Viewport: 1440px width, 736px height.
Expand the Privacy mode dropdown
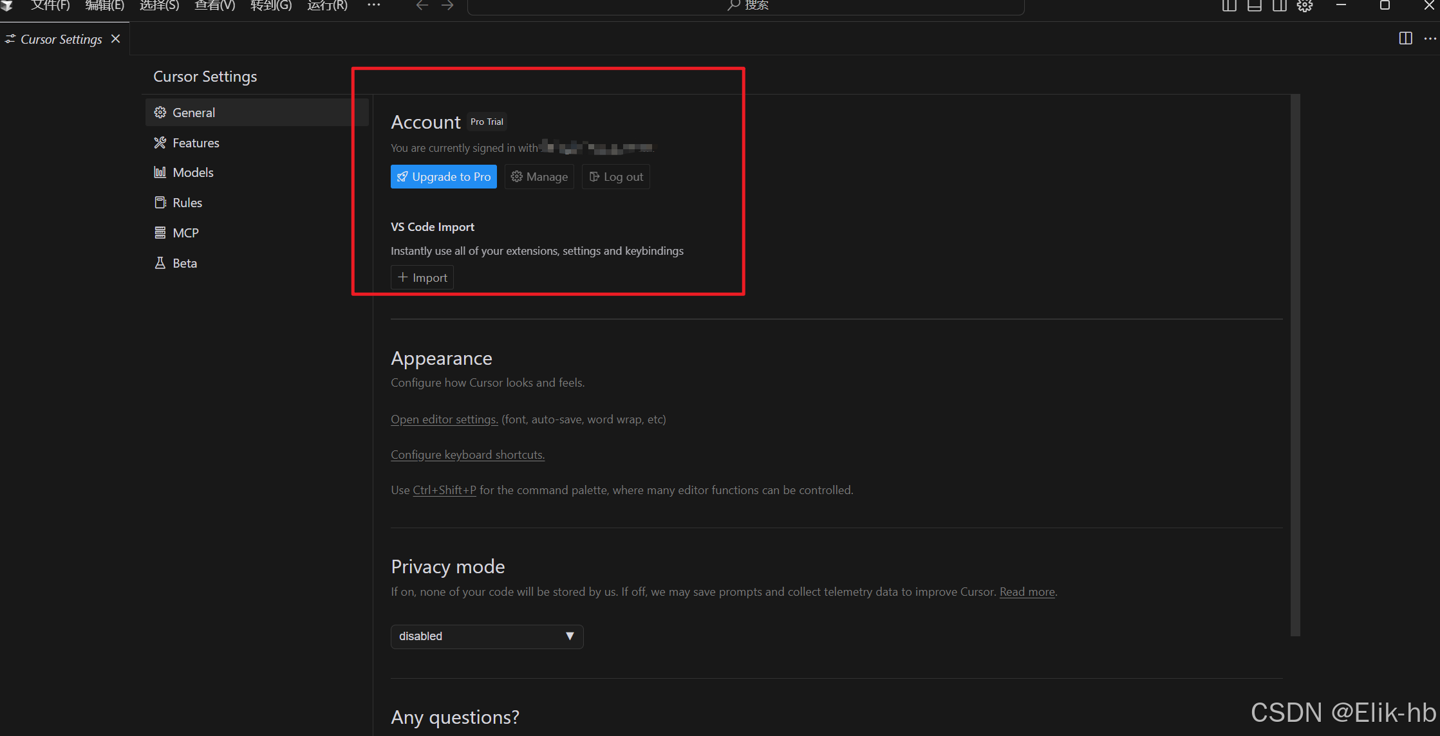pyautogui.click(x=487, y=636)
